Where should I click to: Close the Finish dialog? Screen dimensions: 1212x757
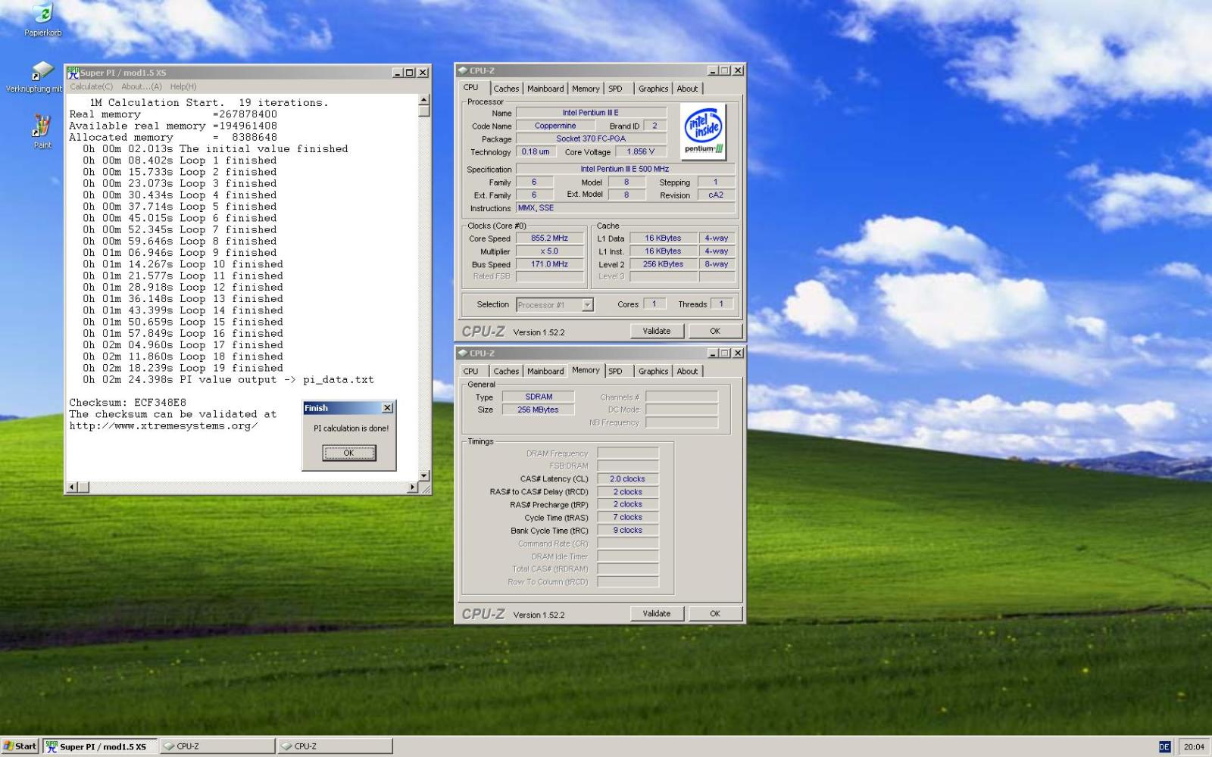point(387,408)
